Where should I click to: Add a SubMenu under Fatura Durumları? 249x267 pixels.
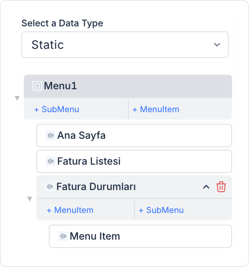tap(161, 210)
